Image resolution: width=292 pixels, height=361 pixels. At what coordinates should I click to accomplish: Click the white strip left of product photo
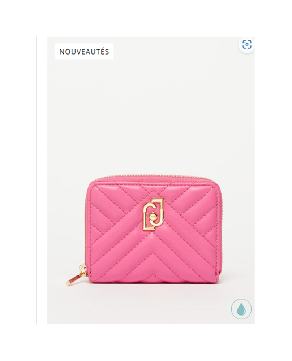pyautogui.click(x=42, y=180)
